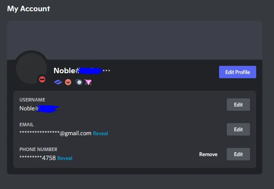Open the Edit Profile button
The image size is (274, 189).
(x=238, y=72)
